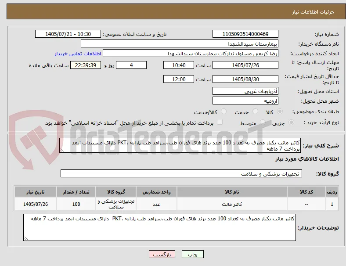Click the تاریخ نیاز column header

point(36,192)
